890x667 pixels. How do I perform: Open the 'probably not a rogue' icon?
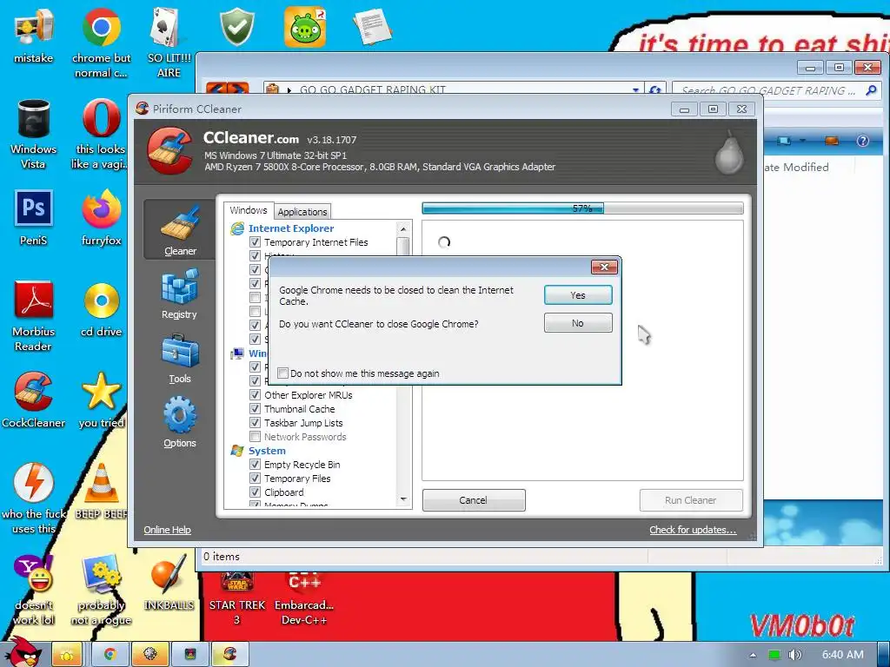coord(101,590)
